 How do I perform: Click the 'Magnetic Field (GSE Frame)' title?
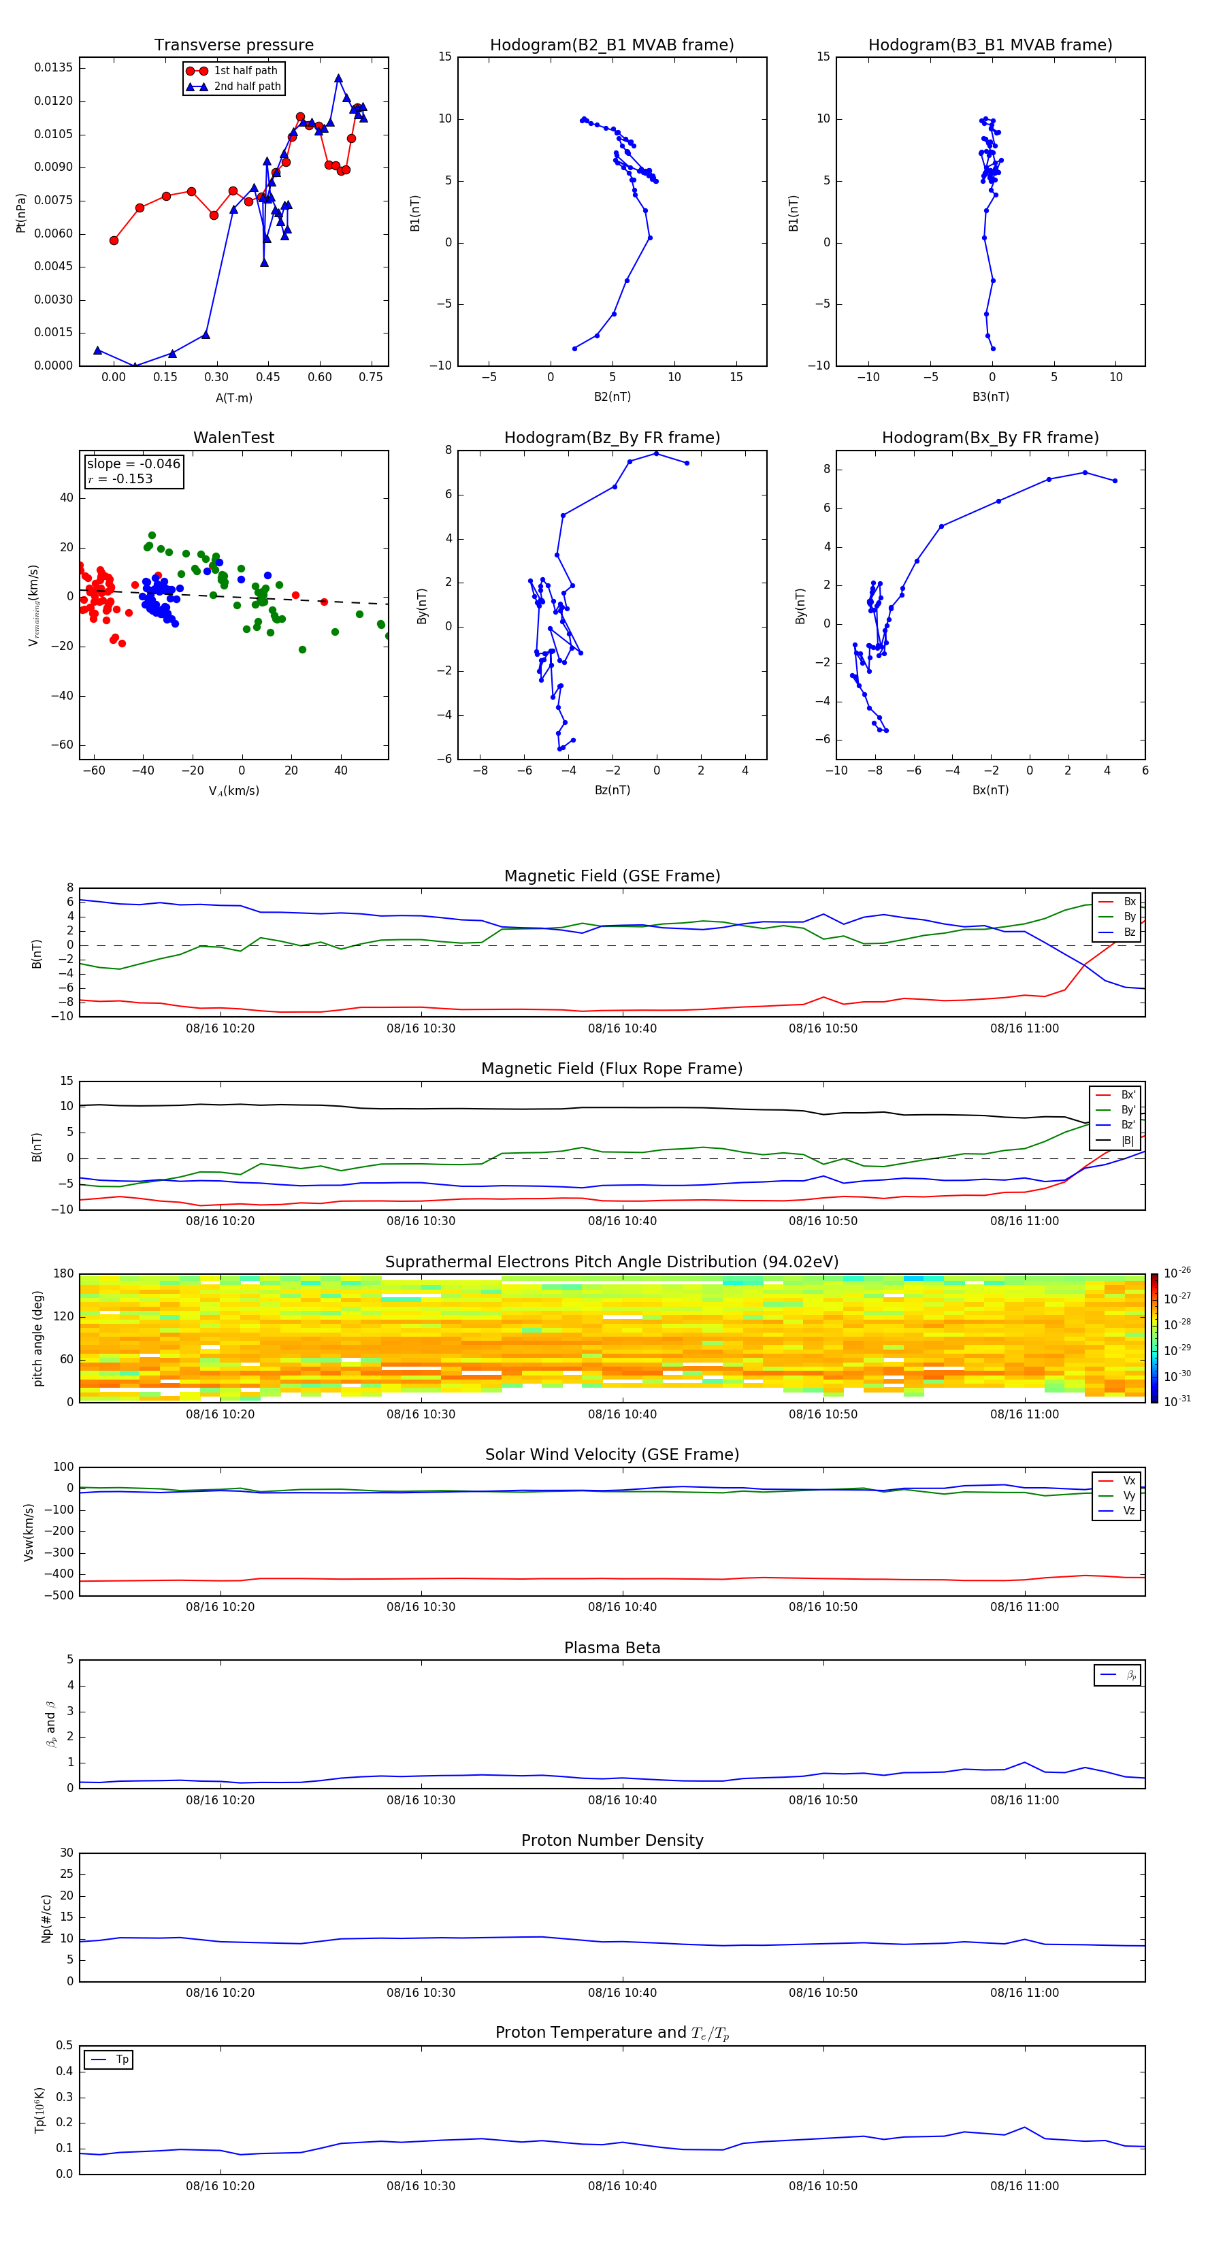[612, 876]
